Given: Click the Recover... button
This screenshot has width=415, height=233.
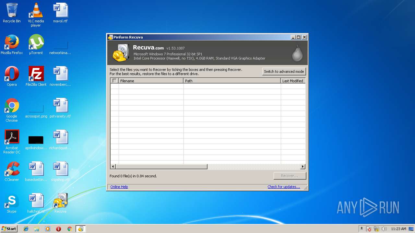Looking at the screenshot, I should tap(290, 176).
